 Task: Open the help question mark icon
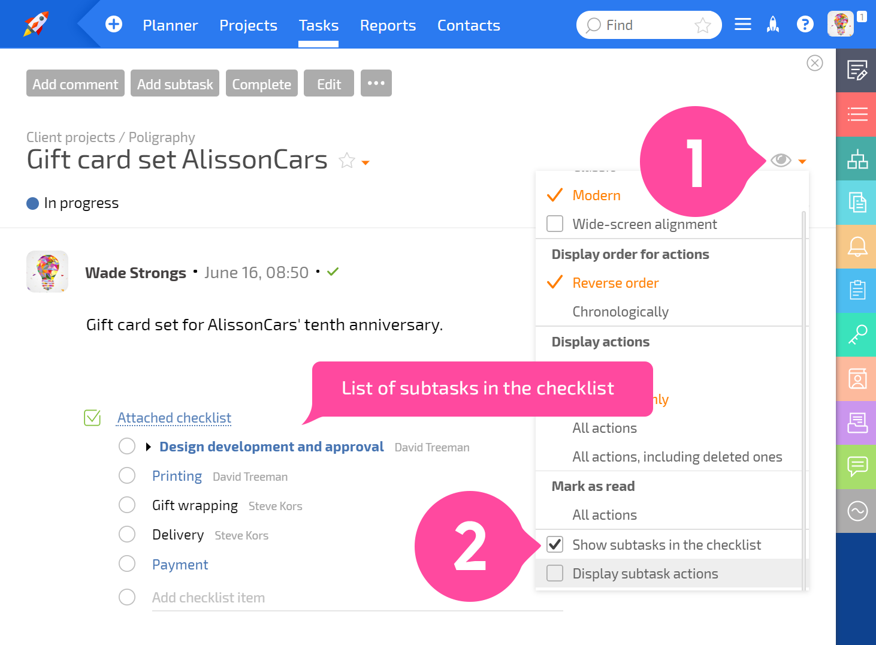click(x=805, y=24)
